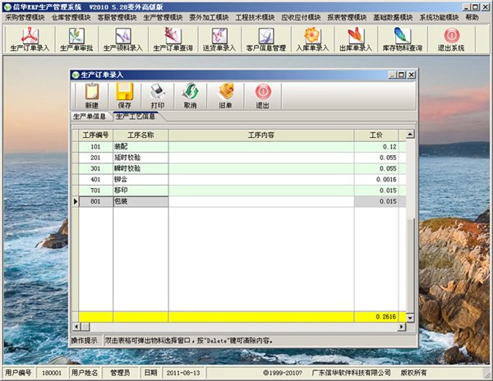Open the 出库单录入 icon
Screen dimensions: 493x381
pyautogui.click(x=356, y=39)
